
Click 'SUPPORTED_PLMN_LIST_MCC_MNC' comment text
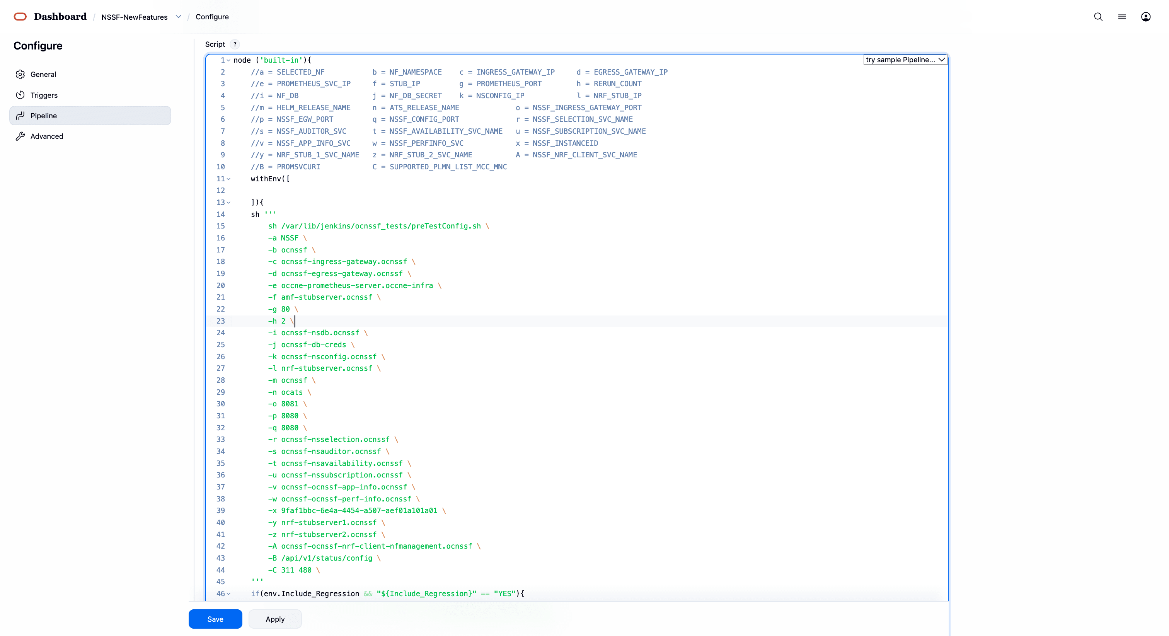448,167
